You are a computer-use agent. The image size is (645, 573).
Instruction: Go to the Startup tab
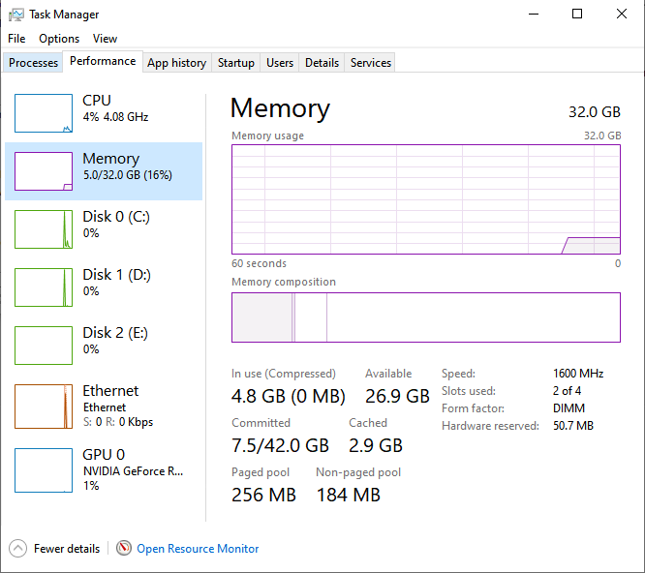pyautogui.click(x=236, y=63)
